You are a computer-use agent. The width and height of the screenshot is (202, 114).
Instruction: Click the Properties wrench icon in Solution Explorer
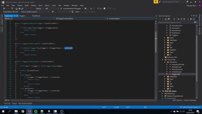191,19
